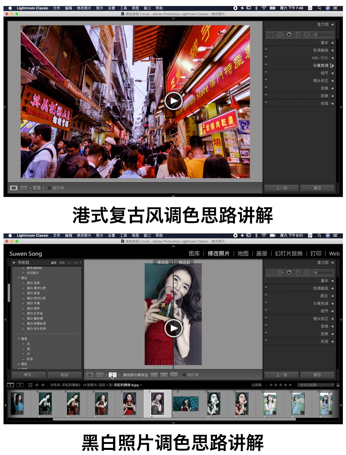Play the 港式复古风 street photo video
This screenshot has height=455, width=346.
[173, 101]
